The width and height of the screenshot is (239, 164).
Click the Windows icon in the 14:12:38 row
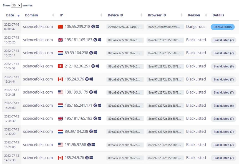pyautogui.click(x=91, y=158)
